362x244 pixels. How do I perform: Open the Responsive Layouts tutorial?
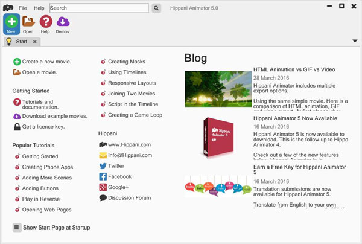(x=132, y=83)
